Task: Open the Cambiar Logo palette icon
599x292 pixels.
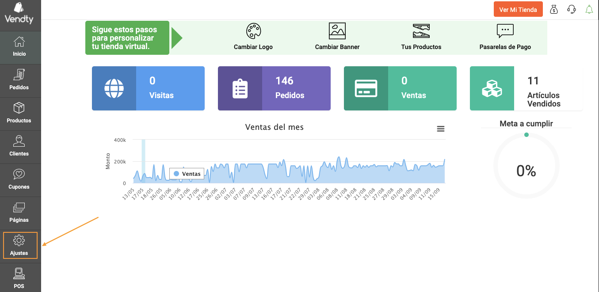Action: point(253,31)
